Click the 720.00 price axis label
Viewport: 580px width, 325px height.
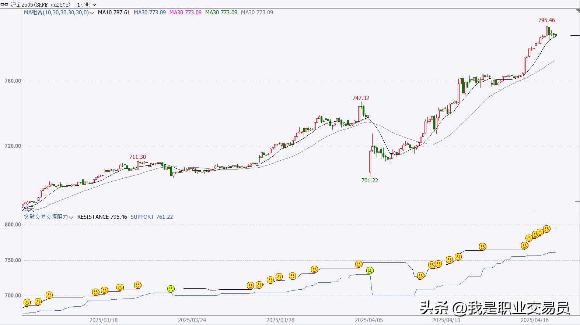pyautogui.click(x=13, y=146)
